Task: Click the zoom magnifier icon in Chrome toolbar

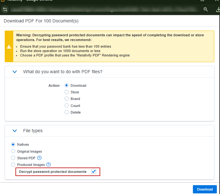Action: [x=206, y=9]
